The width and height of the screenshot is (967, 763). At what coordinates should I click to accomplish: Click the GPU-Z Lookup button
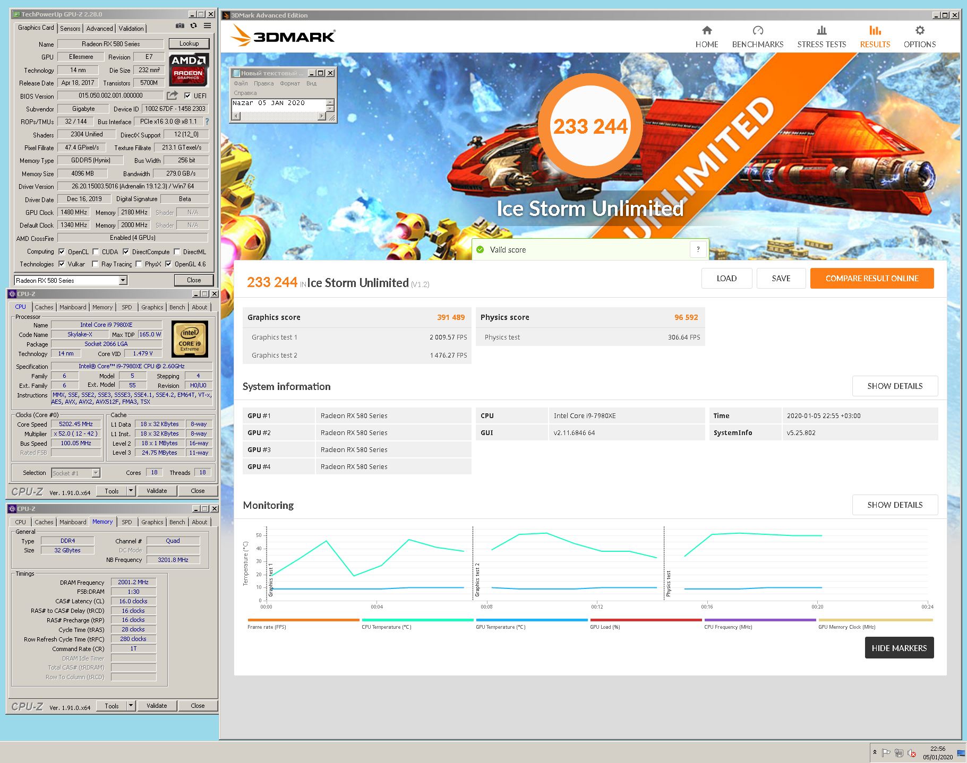pyautogui.click(x=189, y=44)
